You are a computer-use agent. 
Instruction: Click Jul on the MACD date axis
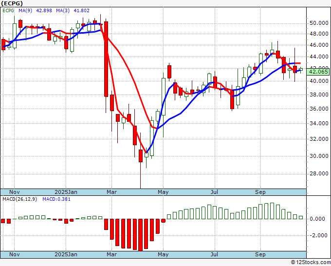click(x=215, y=254)
